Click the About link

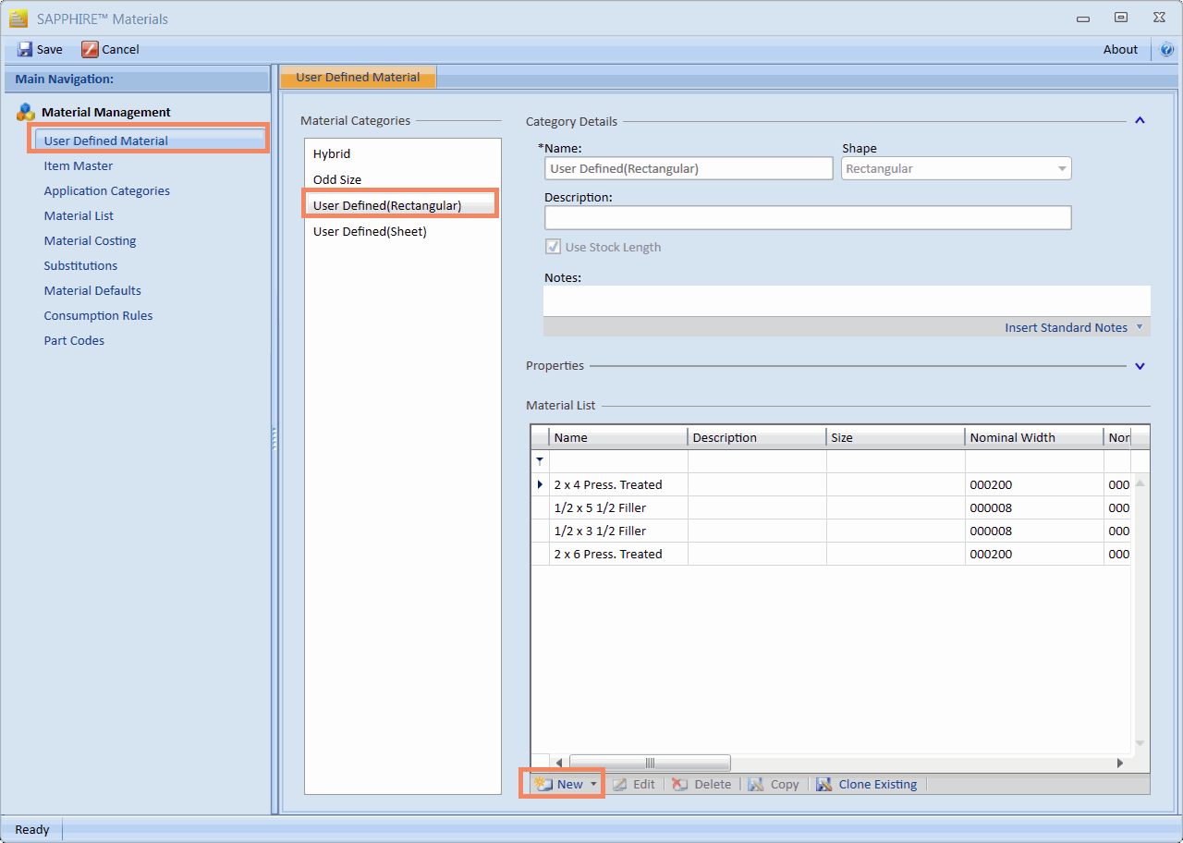click(1120, 49)
